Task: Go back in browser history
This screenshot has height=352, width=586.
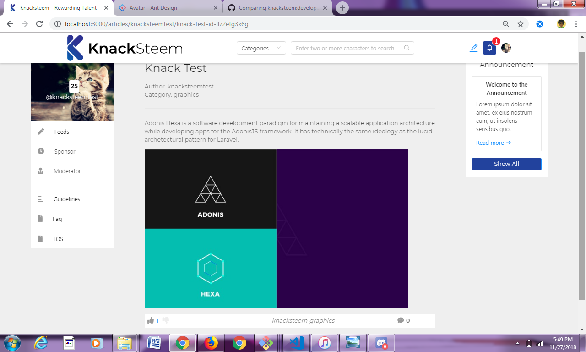Action: coord(10,24)
